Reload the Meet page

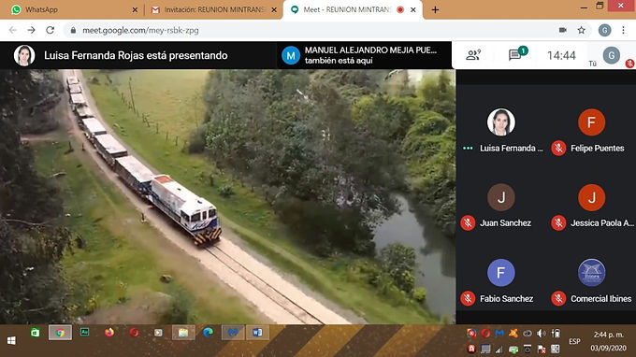click(x=50, y=30)
